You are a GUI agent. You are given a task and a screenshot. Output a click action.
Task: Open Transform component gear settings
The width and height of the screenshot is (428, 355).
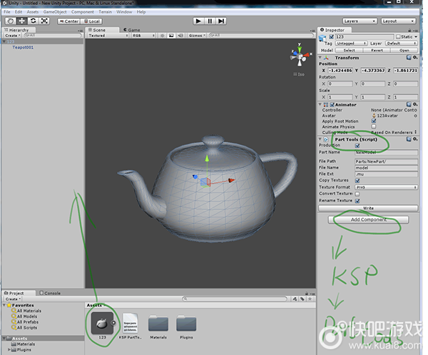click(x=415, y=57)
